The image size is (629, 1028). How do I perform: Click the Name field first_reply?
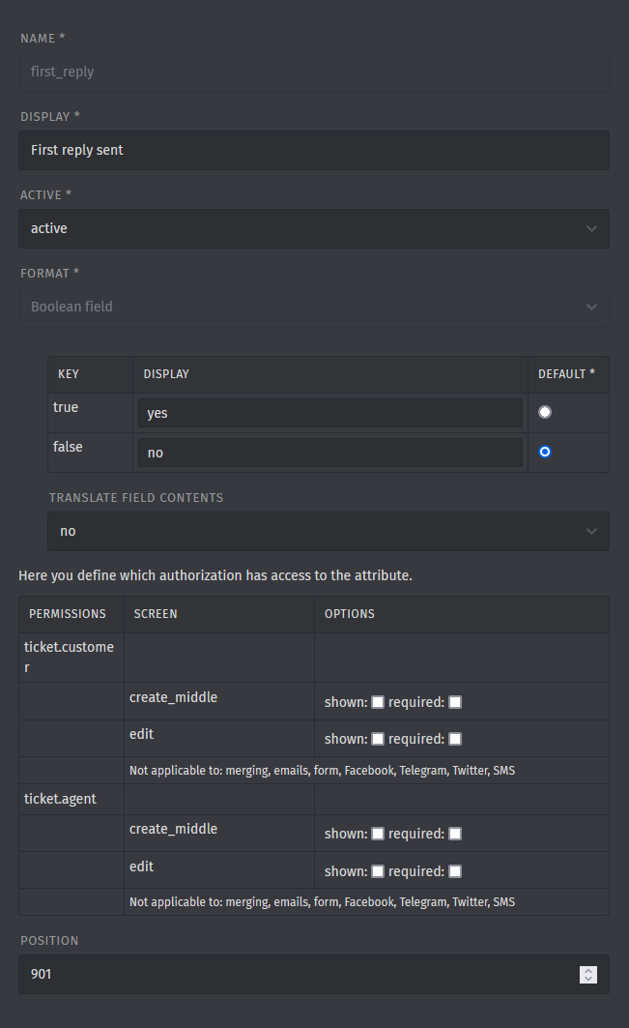click(x=314, y=73)
